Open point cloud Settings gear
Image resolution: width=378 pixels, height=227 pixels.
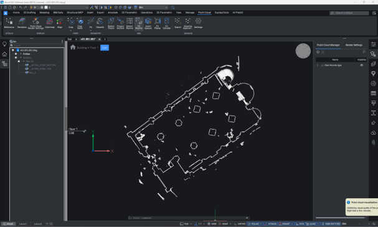pyautogui.click(x=198, y=24)
